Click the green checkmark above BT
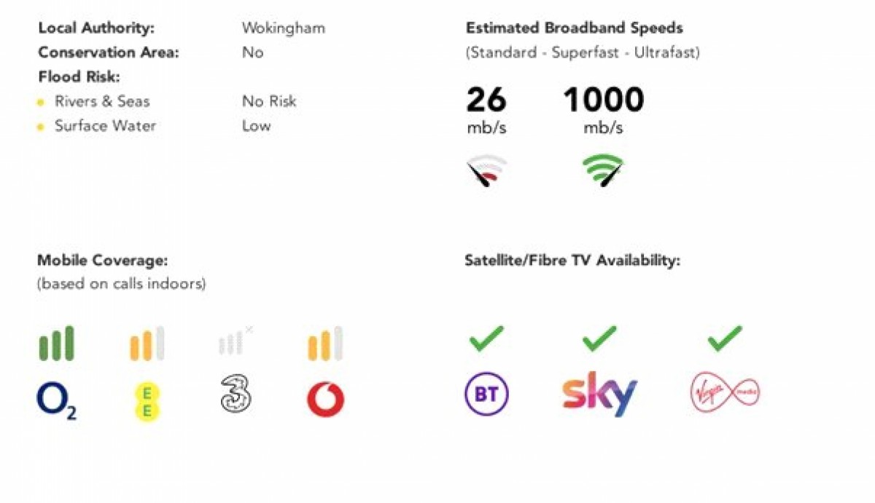The height and width of the screenshot is (503, 875). click(x=486, y=338)
